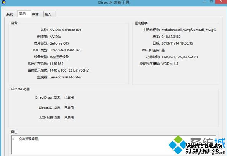Screen dimensions: 227x156
Task: Click the driver date 2013/11/14 19:56:36
Action: (x=177, y=43)
